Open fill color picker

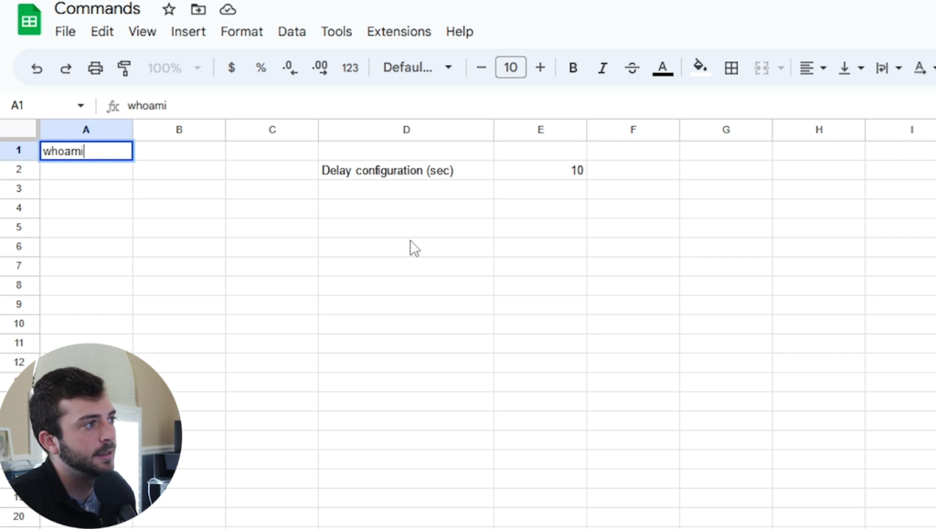pyautogui.click(x=700, y=68)
